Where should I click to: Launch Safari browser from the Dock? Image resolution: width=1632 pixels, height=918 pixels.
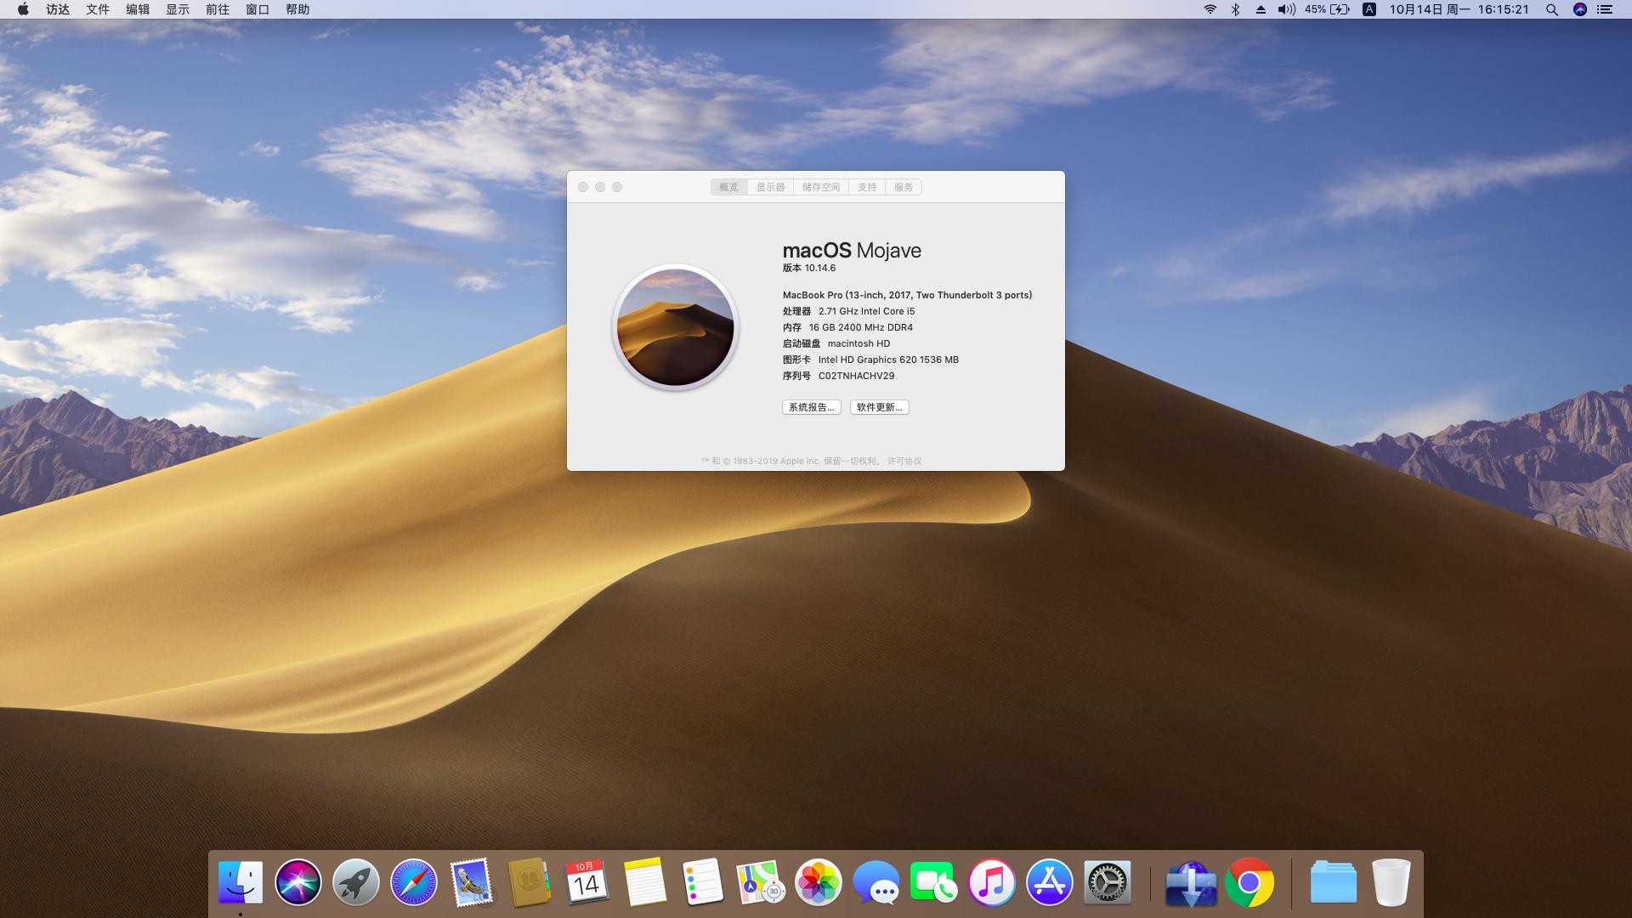(x=414, y=881)
